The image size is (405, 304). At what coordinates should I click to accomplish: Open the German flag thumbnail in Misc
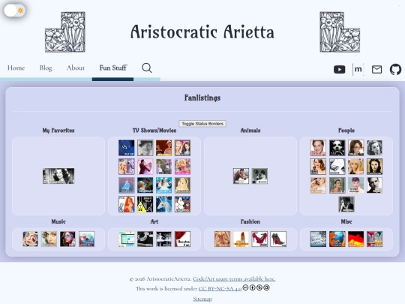356,239
